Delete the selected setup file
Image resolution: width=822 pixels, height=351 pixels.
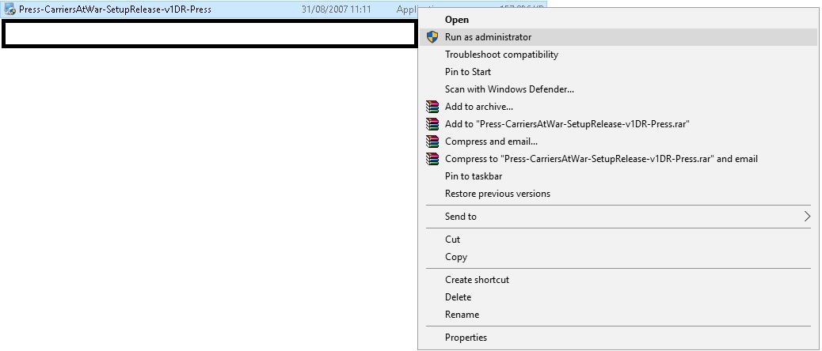[458, 297]
